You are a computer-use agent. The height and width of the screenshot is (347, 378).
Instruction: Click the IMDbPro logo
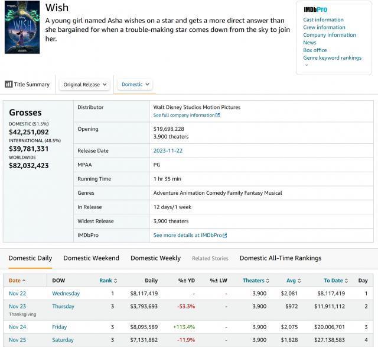[x=315, y=10]
